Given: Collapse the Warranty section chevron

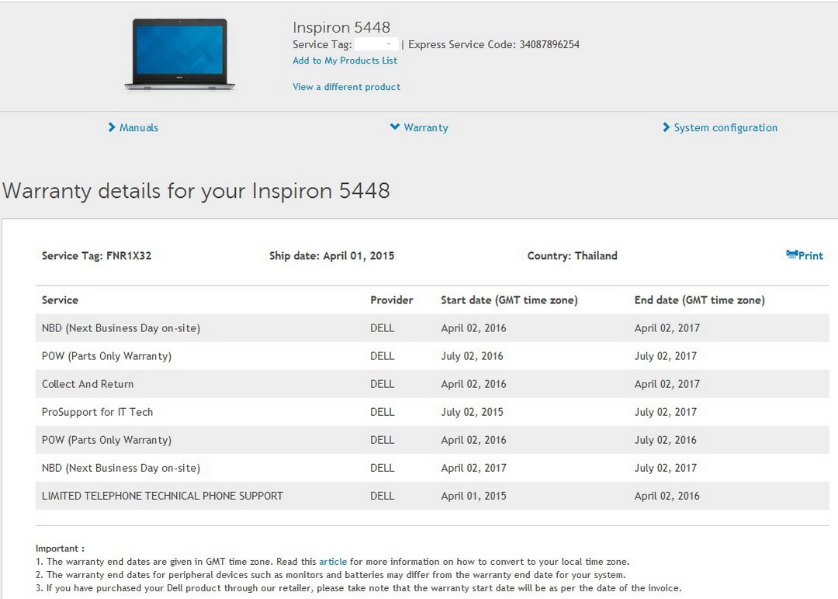Looking at the screenshot, I should (x=395, y=127).
